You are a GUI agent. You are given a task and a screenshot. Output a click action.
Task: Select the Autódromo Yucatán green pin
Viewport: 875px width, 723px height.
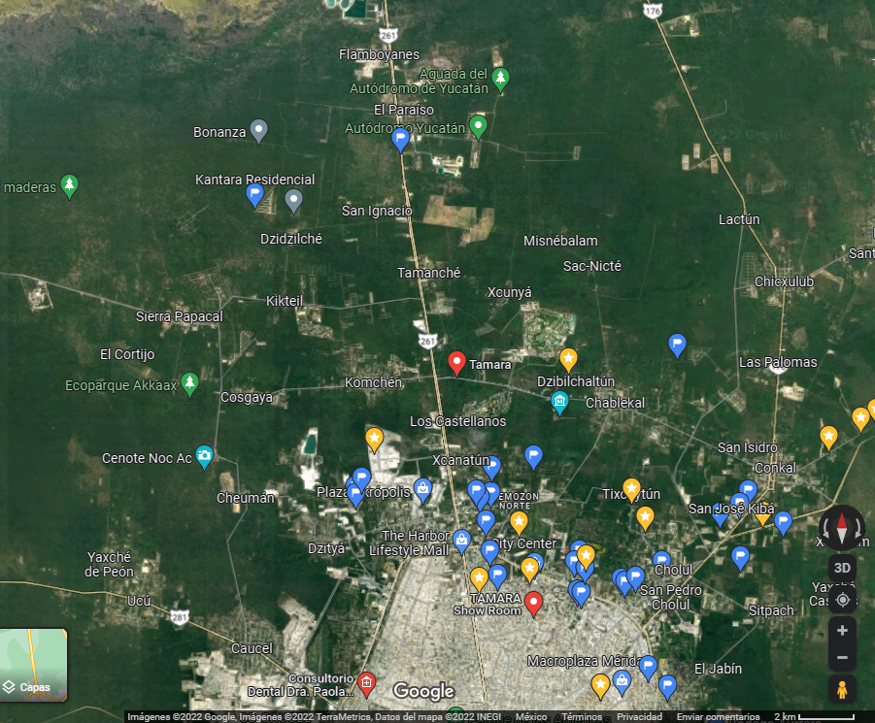(478, 125)
